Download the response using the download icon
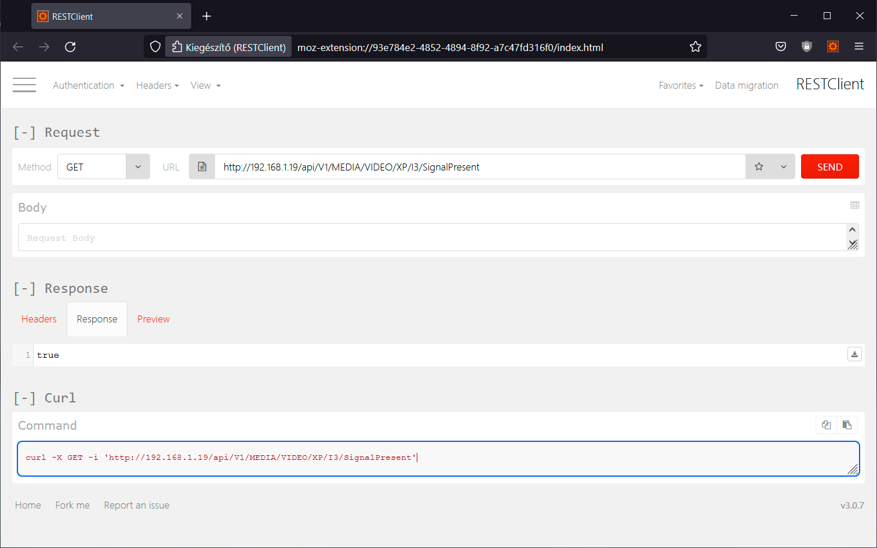The height and width of the screenshot is (548, 877). (854, 354)
